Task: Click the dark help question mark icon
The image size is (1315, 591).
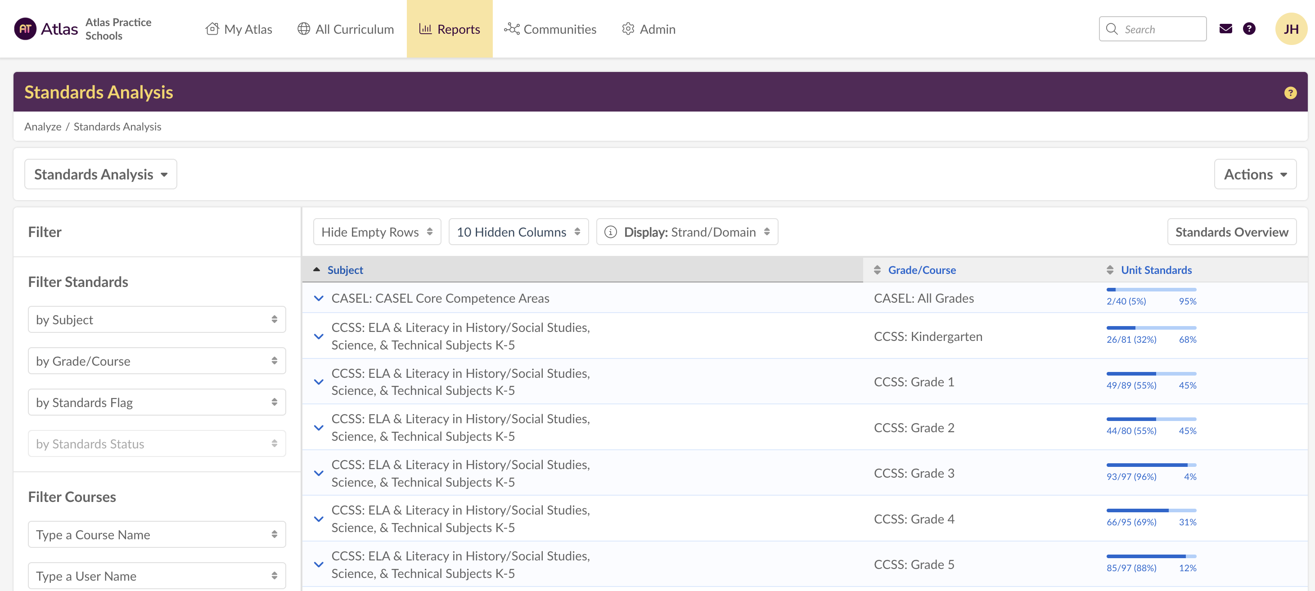Action: point(1249,29)
